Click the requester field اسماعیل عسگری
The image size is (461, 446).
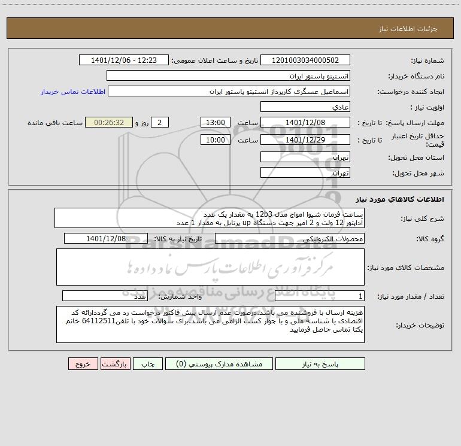(229, 91)
